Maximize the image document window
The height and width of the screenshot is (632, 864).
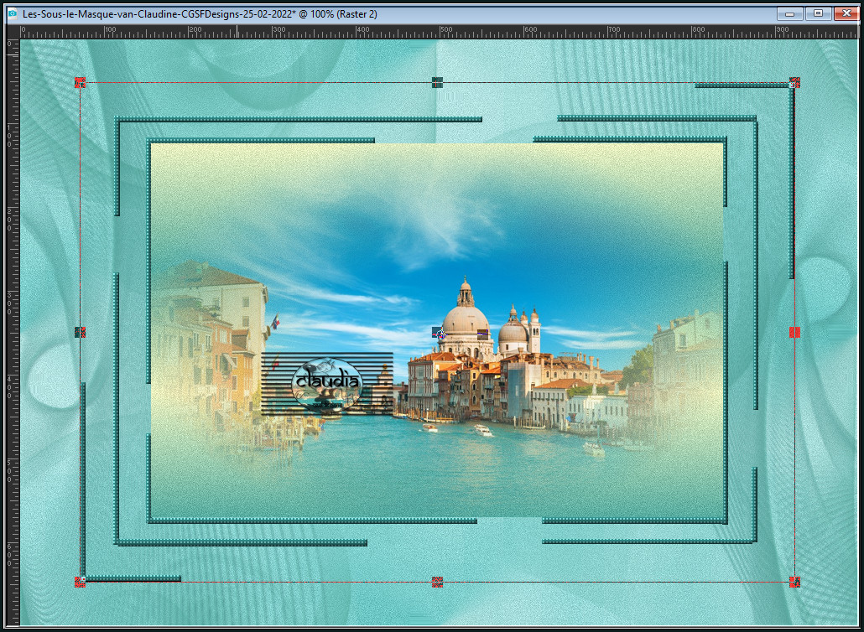(x=818, y=13)
